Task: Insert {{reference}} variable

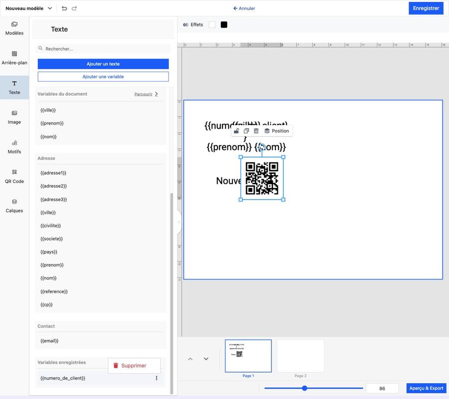Action: 54,291
